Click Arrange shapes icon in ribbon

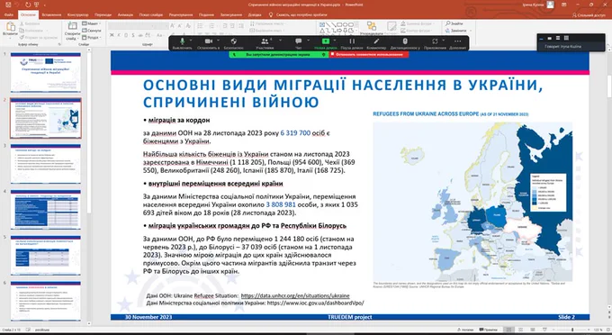(x=371, y=26)
